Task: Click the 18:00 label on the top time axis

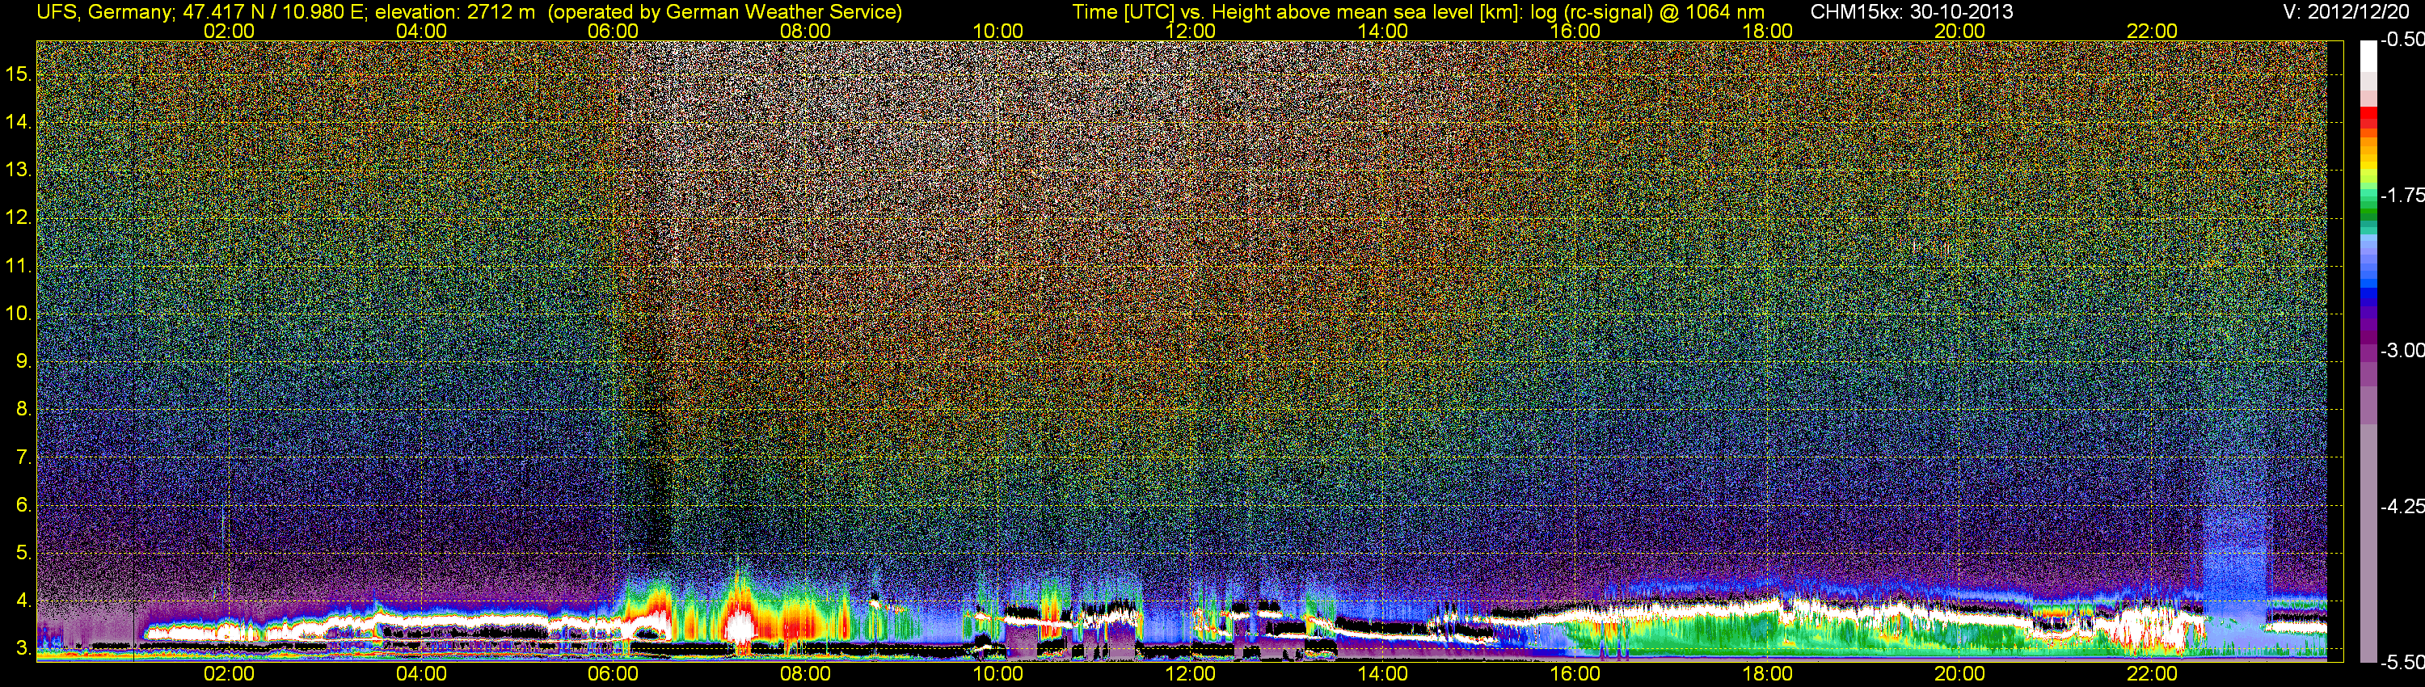Action: (1768, 31)
